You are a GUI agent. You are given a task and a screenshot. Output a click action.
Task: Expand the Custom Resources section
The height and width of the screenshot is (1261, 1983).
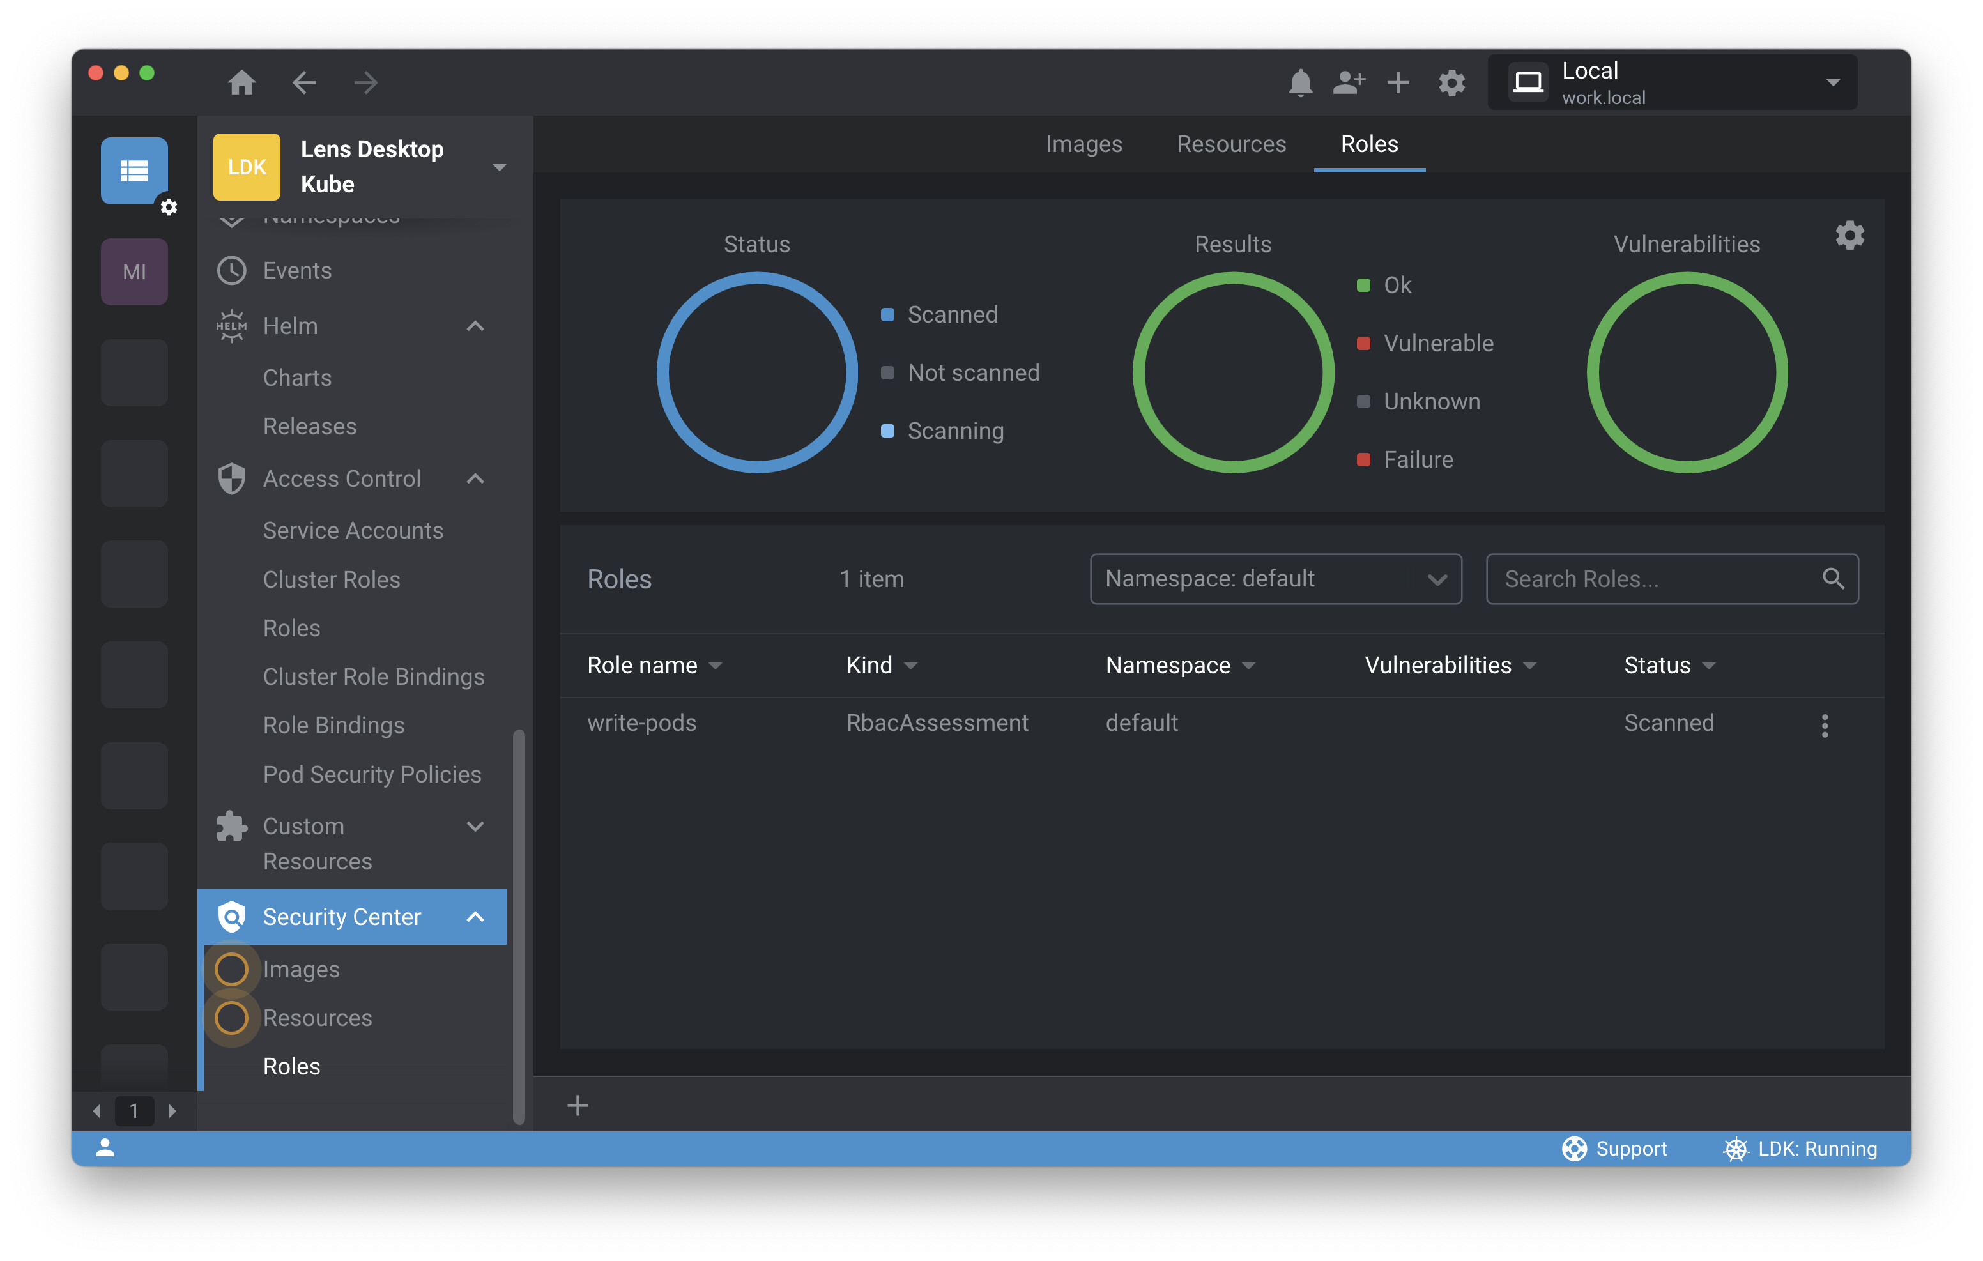click(x=475, y=826)
